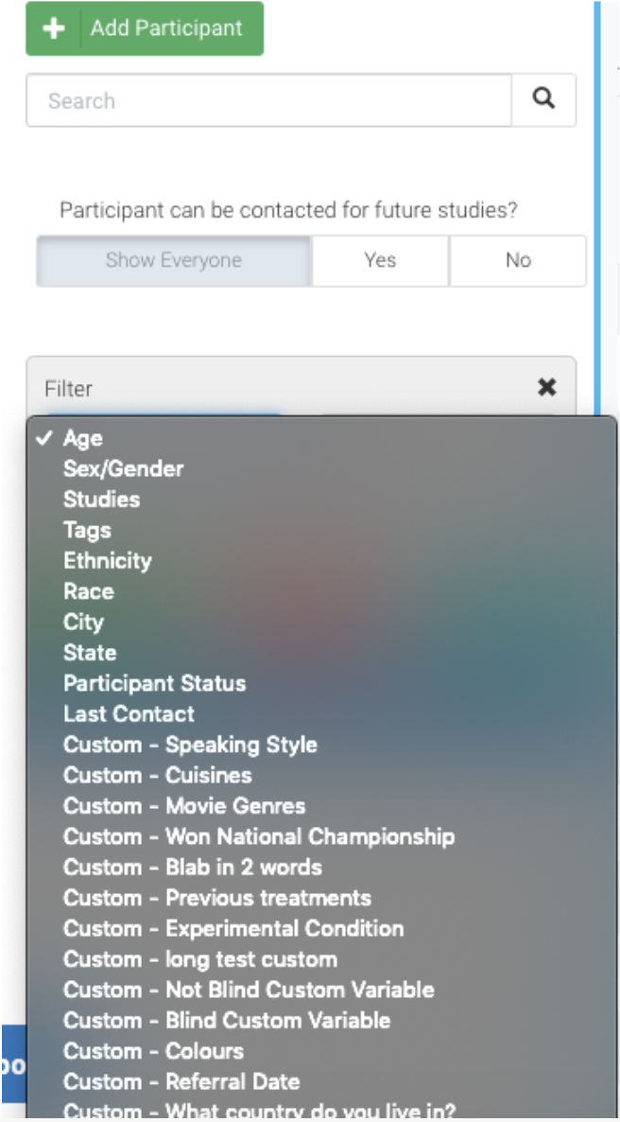Choose Custom - Referral Date option
This screenshot has height=1122, width=620.
(x=181, y=1081)
